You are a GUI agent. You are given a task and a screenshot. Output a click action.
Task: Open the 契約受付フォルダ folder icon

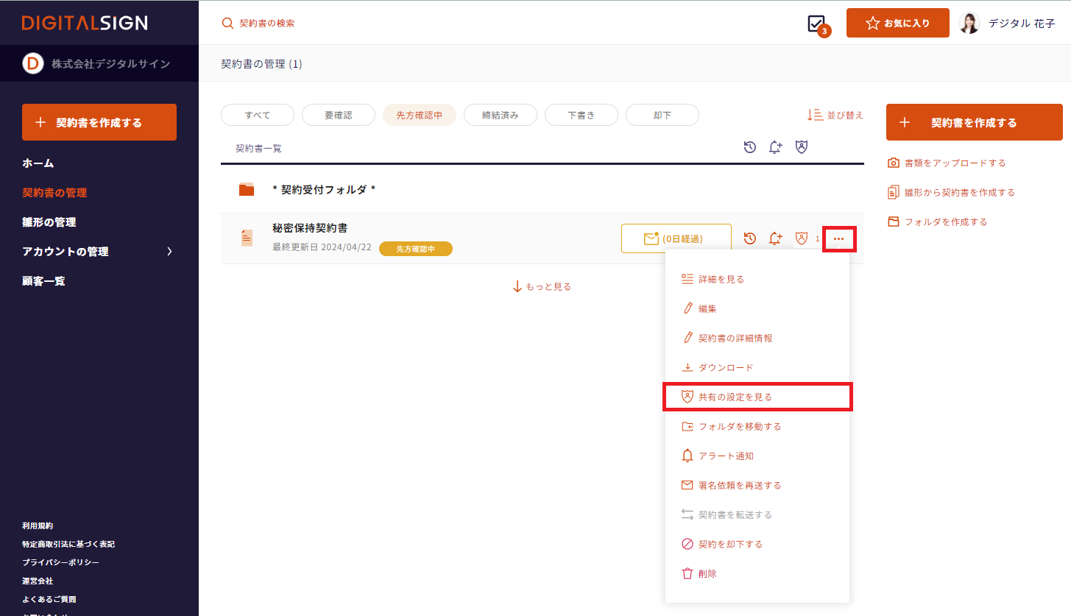[247, 190]
